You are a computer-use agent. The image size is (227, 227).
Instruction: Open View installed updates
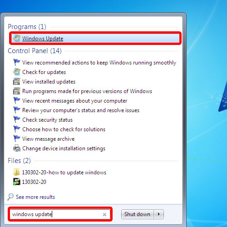tap(49, 82)
